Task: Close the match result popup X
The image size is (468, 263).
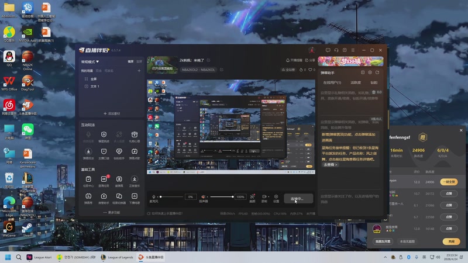Action: coord(461,130)
